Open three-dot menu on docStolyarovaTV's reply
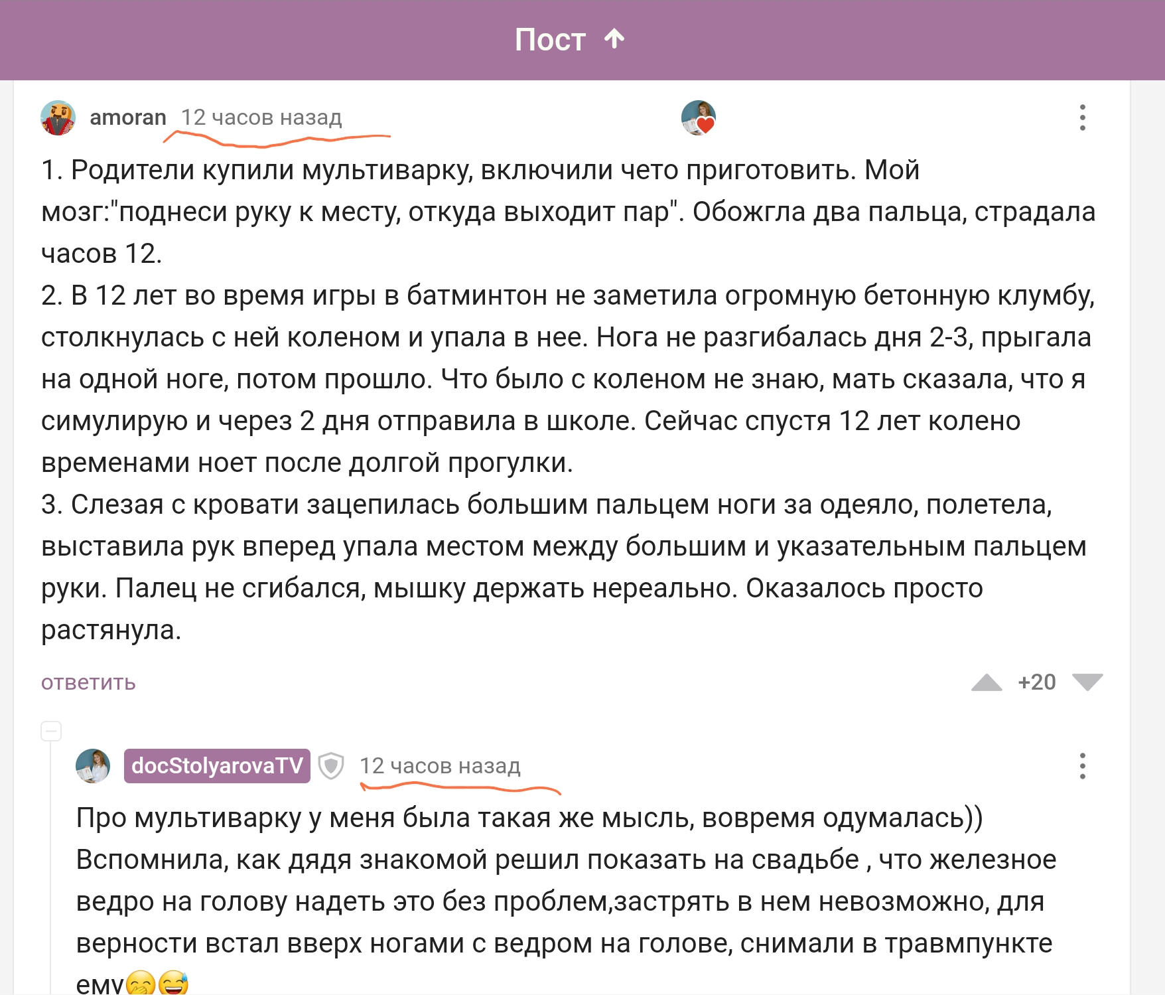The width and height of the screenshot is (1165, 995). pos(1082,766)
